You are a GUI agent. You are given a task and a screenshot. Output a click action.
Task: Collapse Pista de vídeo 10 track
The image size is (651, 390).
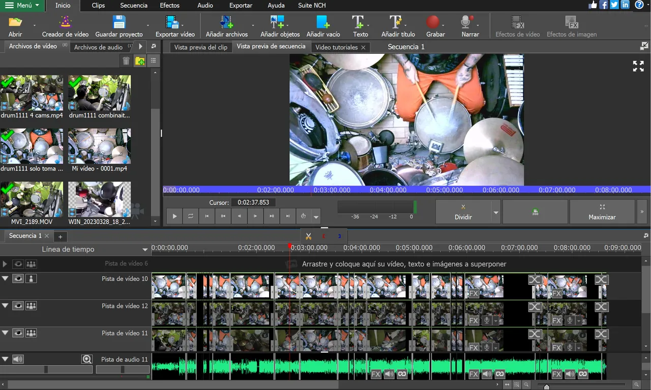(5, 279)
